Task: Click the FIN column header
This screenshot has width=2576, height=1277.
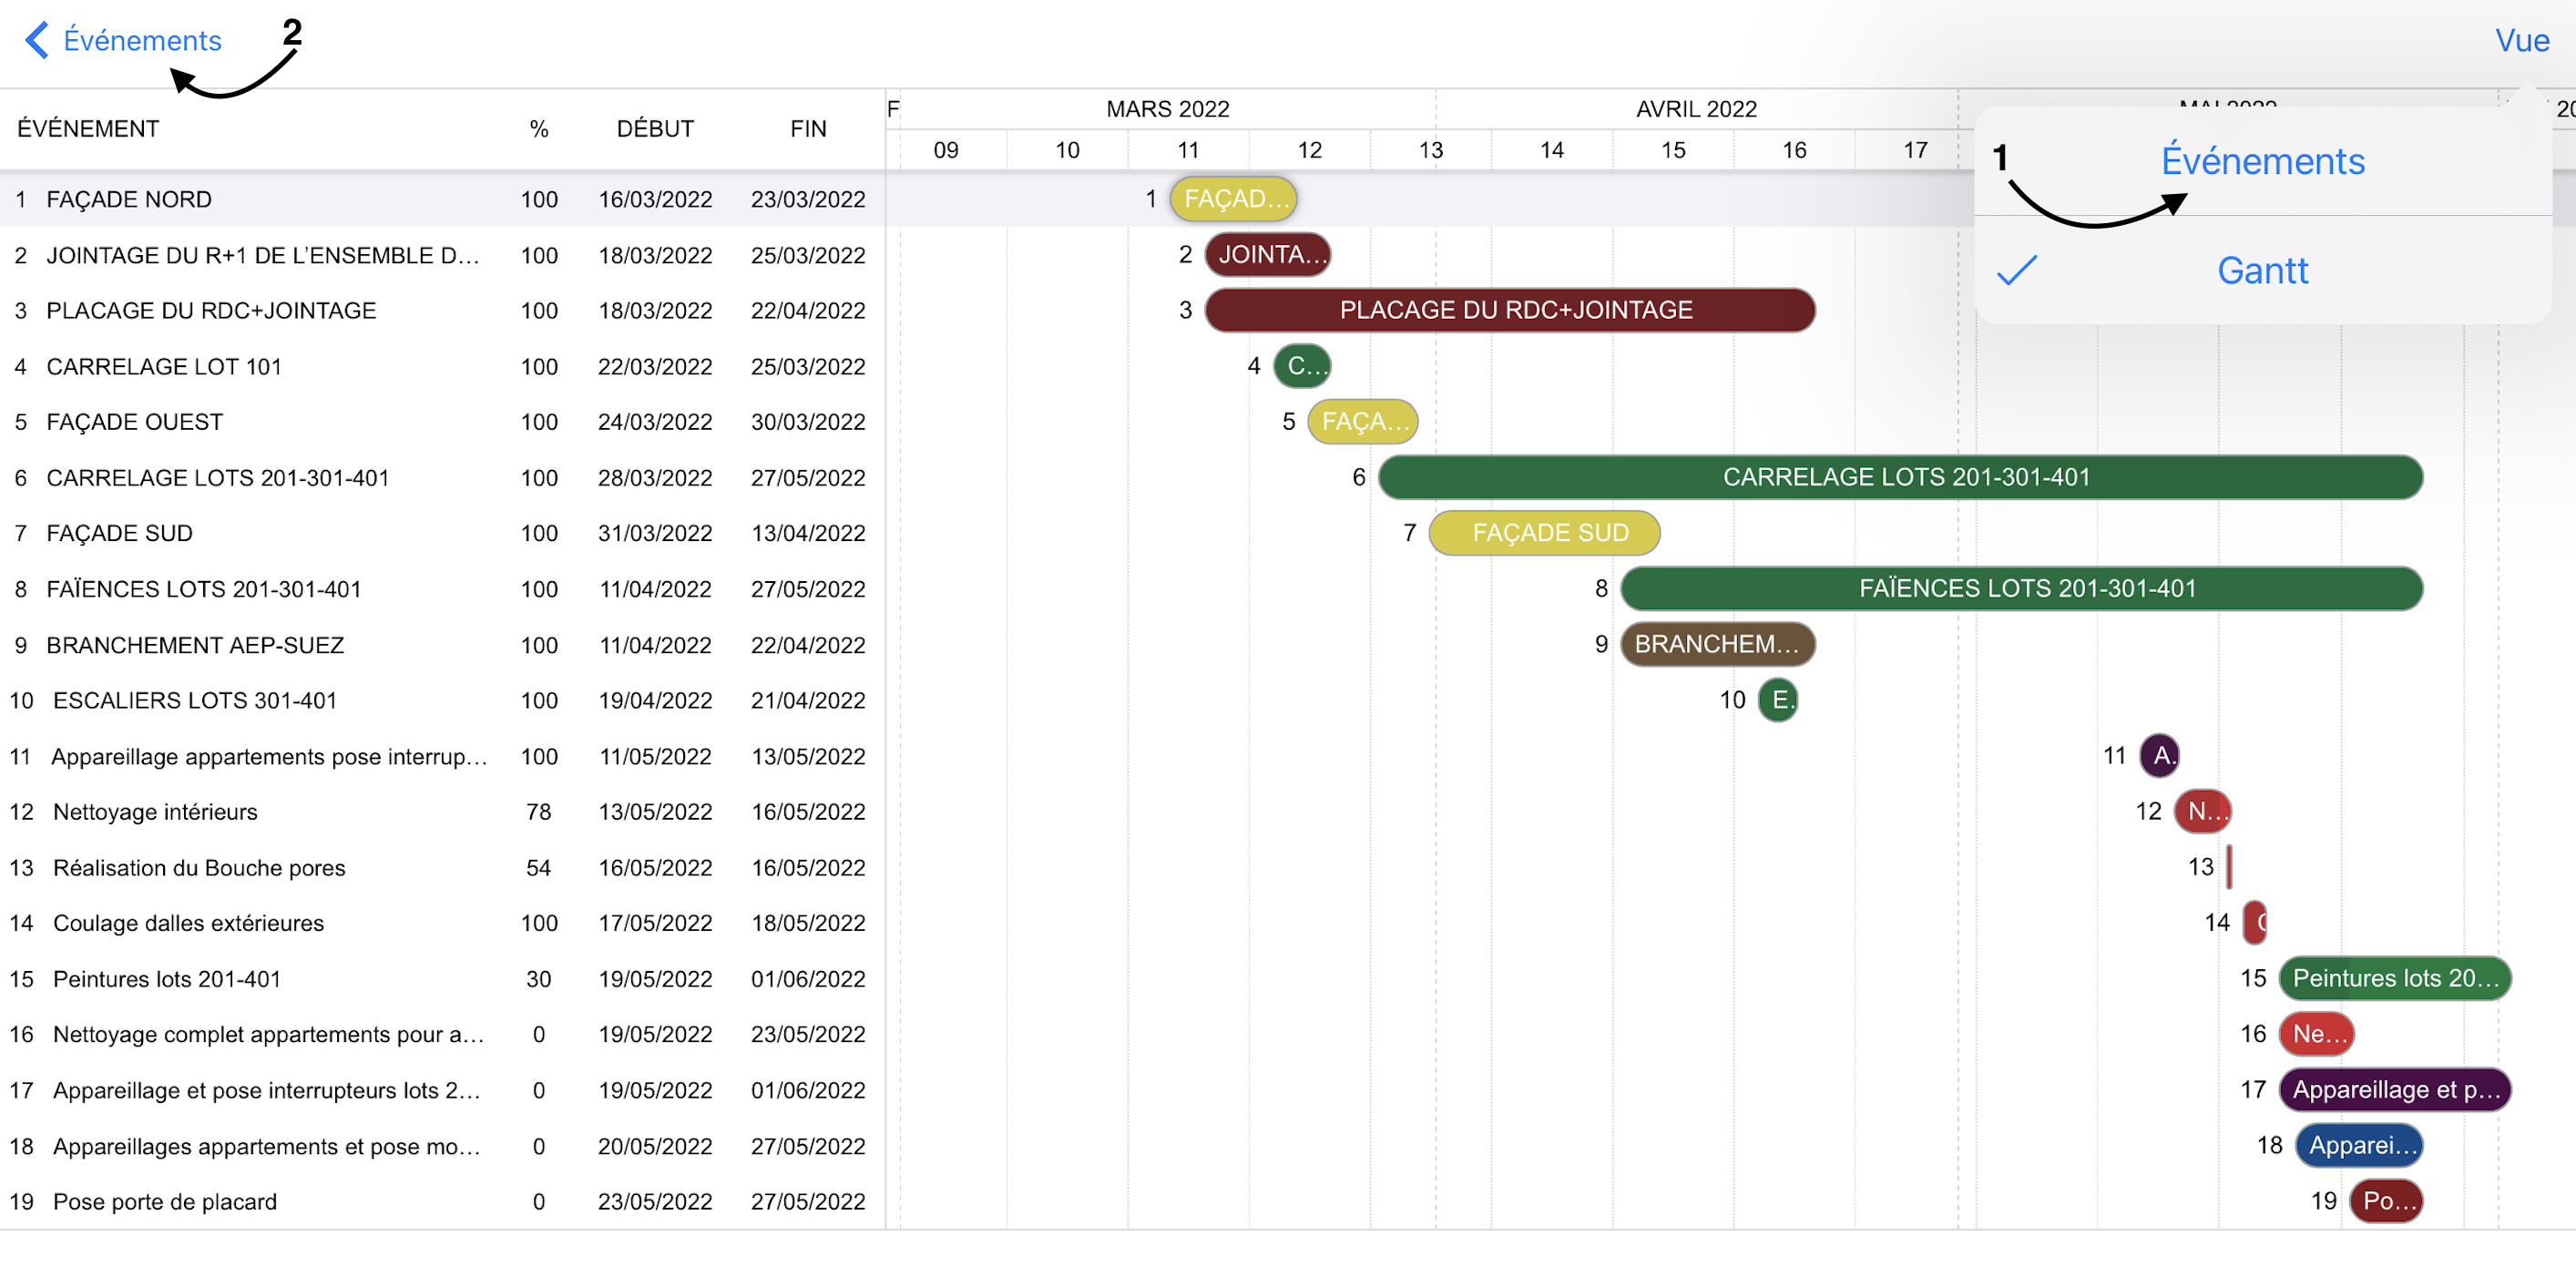Action: pos(808,129)
